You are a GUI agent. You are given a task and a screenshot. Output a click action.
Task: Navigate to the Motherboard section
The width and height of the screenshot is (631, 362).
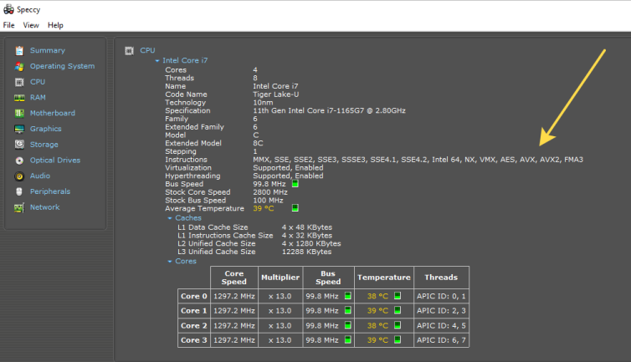click(53, 114)
